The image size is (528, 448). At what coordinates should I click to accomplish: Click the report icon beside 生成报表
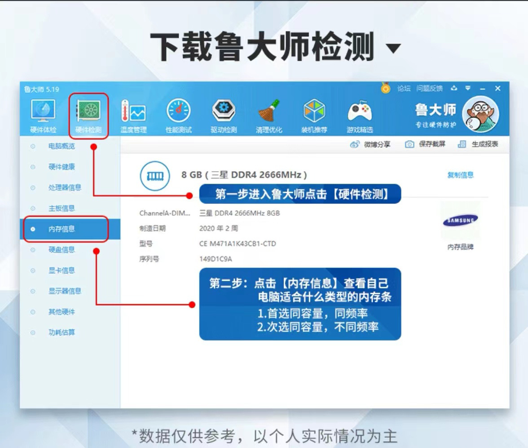click(462, 144)
